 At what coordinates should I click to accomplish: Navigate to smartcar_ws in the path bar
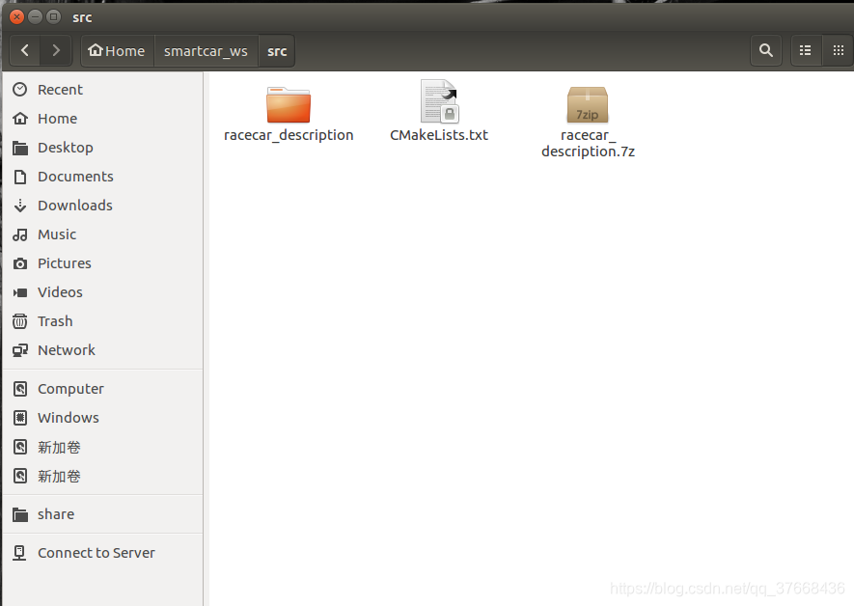click(206, 51)
